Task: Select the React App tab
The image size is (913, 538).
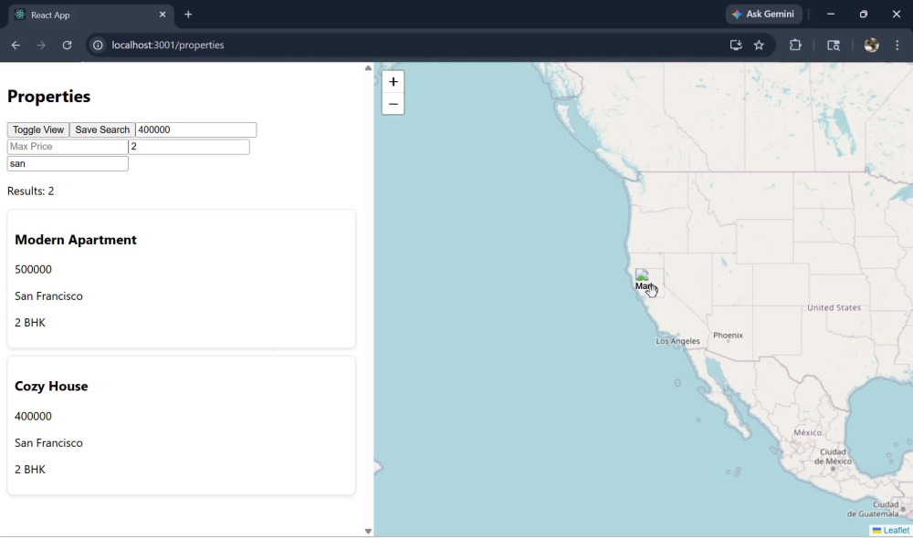Action: tap(90, 16)
